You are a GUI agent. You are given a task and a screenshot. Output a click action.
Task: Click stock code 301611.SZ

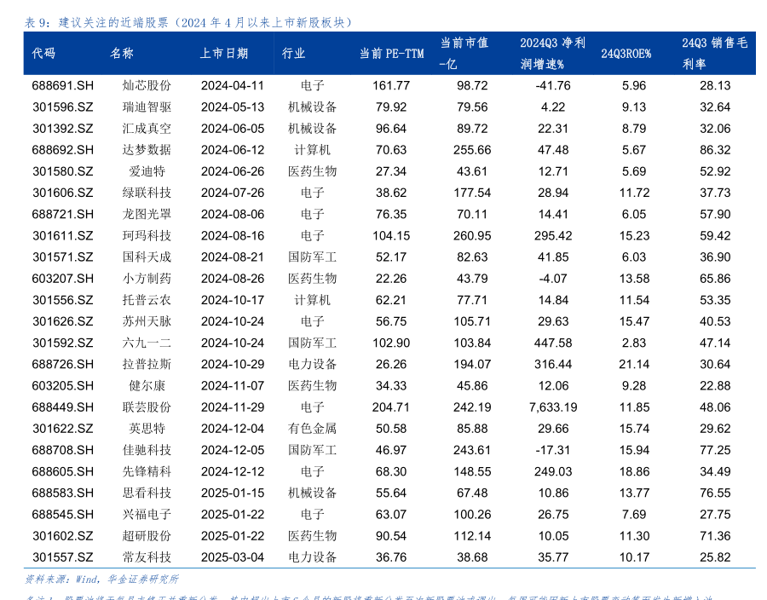coord(62,236)
